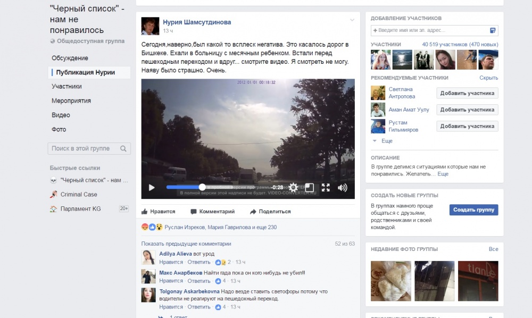Add Аман Амат Уулу as participant
This screenshot has width=532, height=318.
coord(467,110)
